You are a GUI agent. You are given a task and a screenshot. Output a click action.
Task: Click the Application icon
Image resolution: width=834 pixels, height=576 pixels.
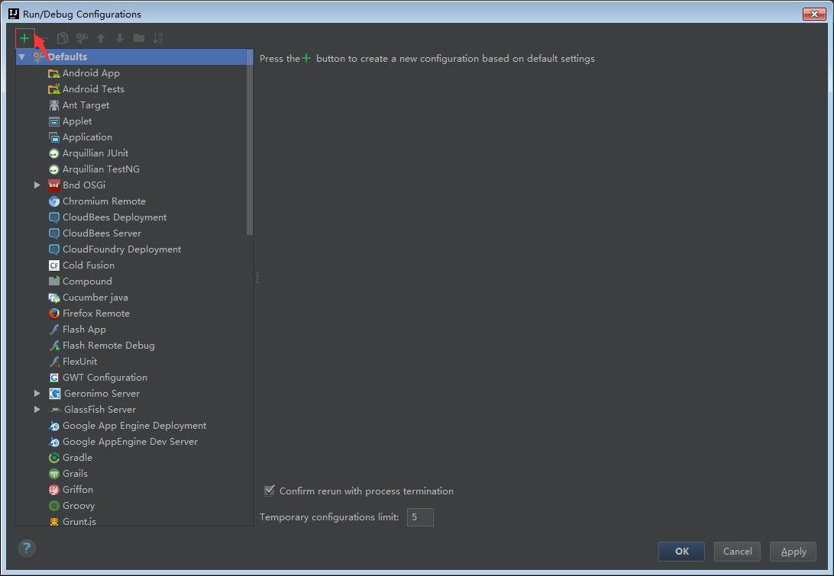coord(53,137)
